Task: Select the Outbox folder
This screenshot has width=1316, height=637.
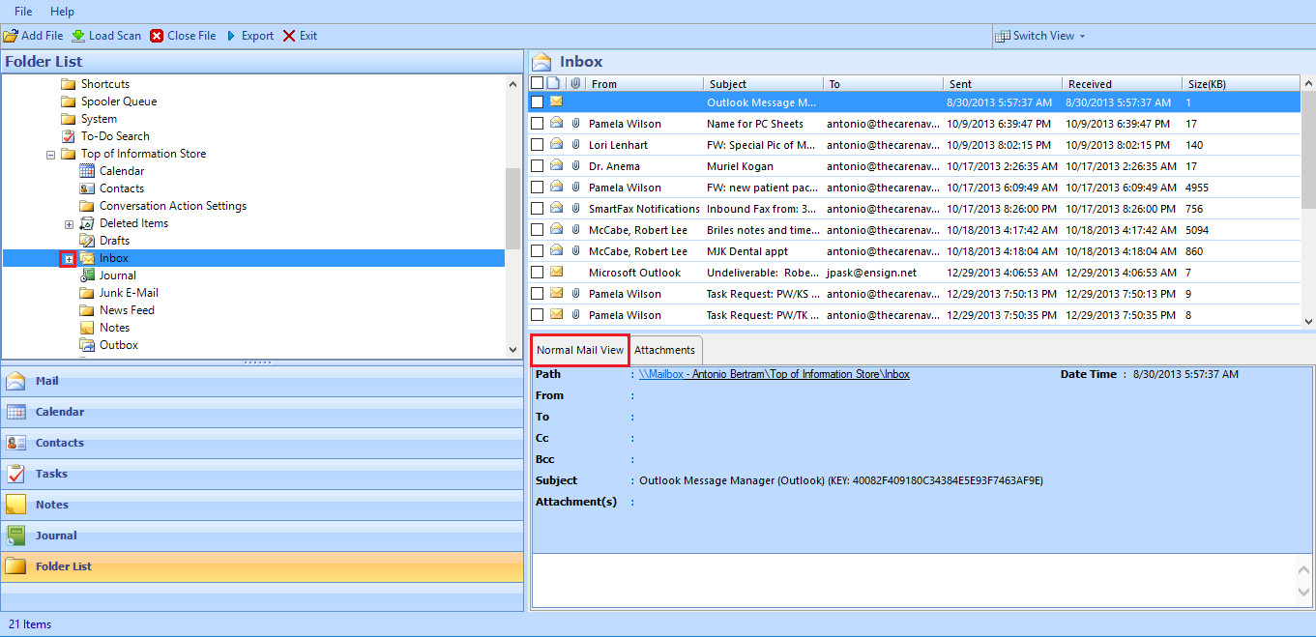Action: pyautogui.click(x=119, y=345)
